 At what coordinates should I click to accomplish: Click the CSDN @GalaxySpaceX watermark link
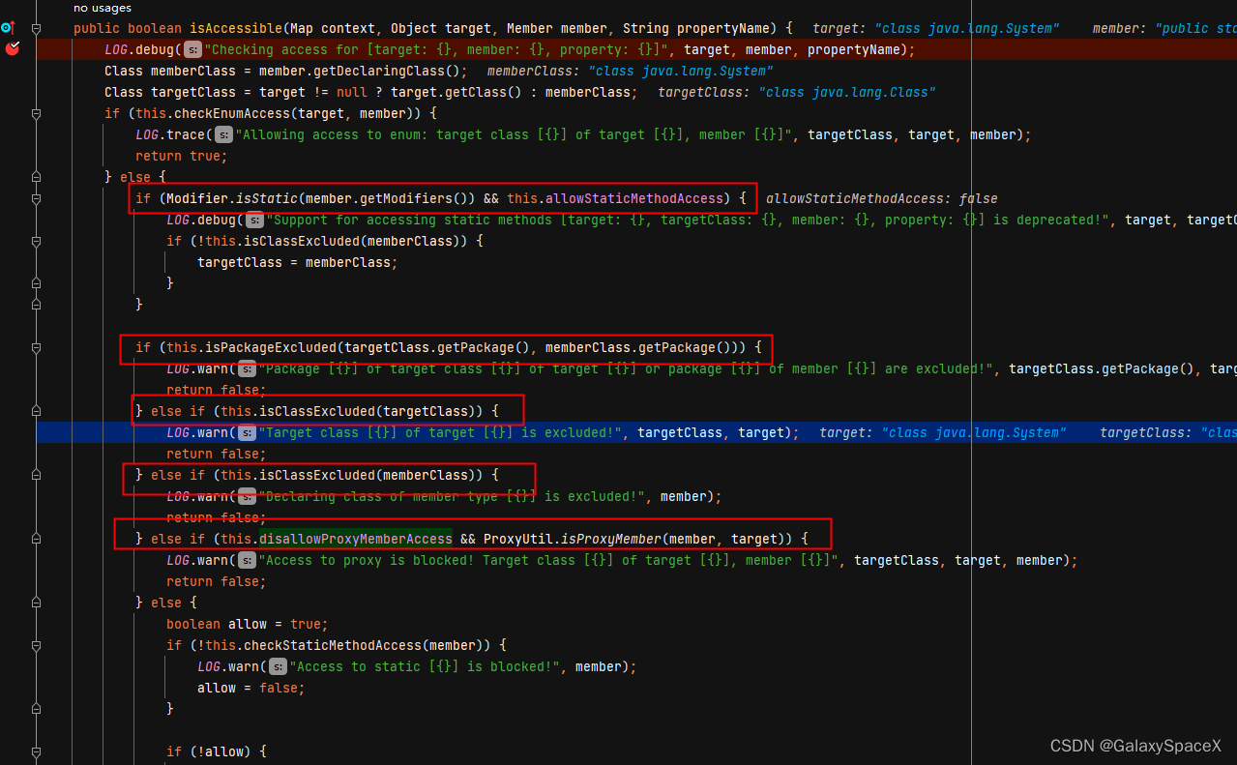1134,746
